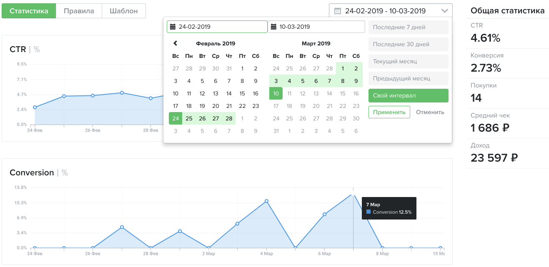The image size is (549, 267).
Task: Select Предыдущий месяц range preset
Action: [408, 79]
